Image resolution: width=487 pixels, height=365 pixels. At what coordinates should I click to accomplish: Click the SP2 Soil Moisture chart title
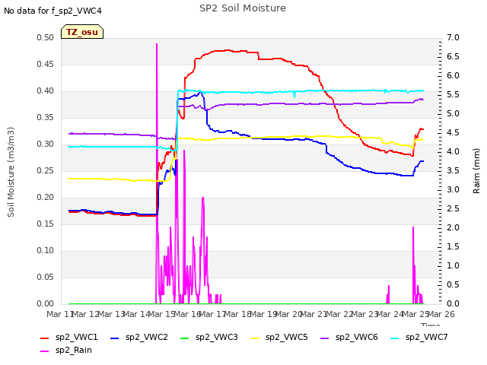[x=243, y=8]
